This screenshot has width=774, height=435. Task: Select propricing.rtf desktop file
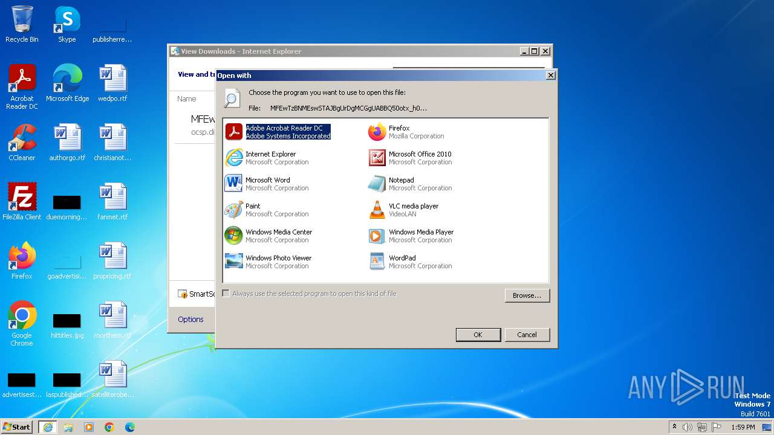tap(112, 261)
